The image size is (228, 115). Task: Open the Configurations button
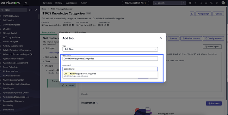[x=213, y=39]
